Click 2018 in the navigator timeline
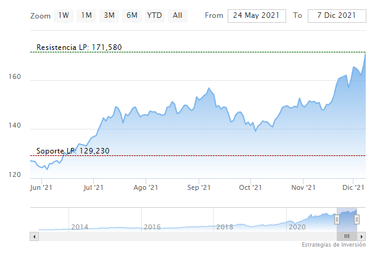The image size is (375, 254). click(225, 227)
